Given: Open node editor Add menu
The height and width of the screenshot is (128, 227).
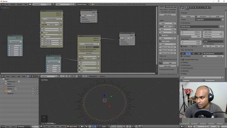Looking at the screenshot, I should 19,76.
